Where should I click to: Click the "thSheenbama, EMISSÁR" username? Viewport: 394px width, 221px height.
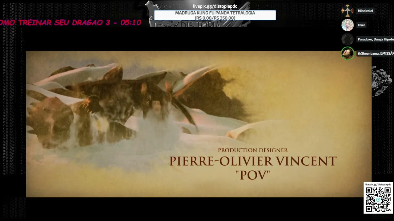tap(376, 53)
